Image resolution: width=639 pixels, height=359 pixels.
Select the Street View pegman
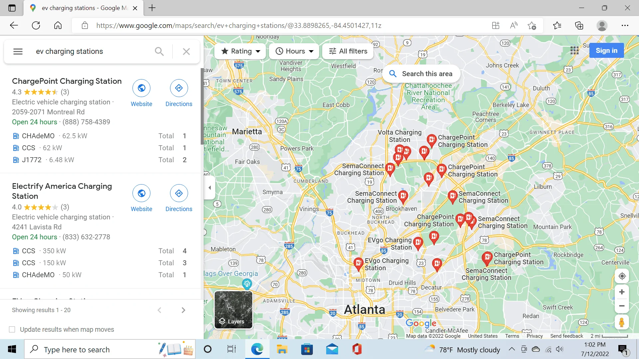(622, 322)
